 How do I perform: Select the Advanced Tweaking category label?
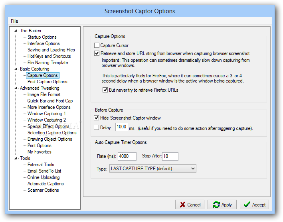tap(40, 88)
